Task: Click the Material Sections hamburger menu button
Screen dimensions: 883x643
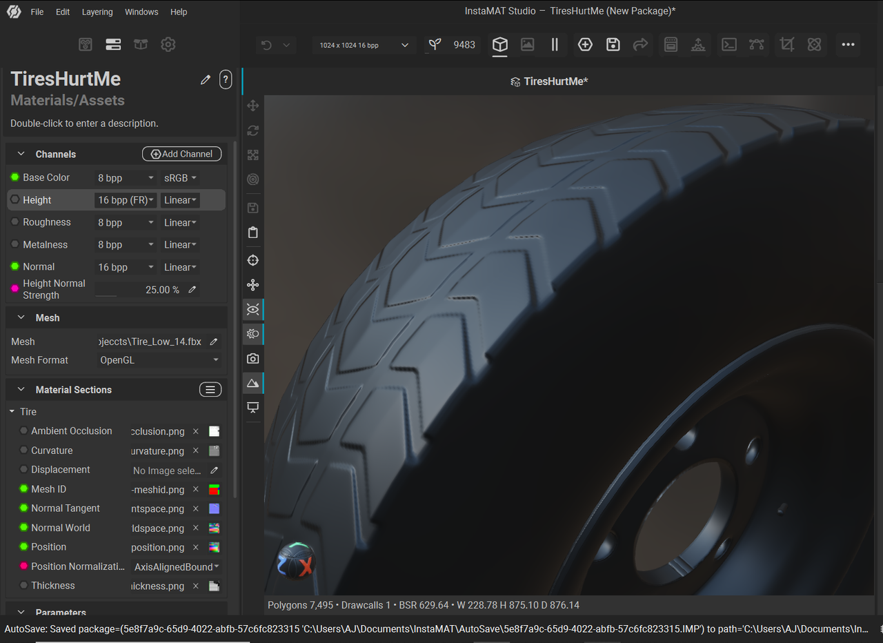Action: 210,390
